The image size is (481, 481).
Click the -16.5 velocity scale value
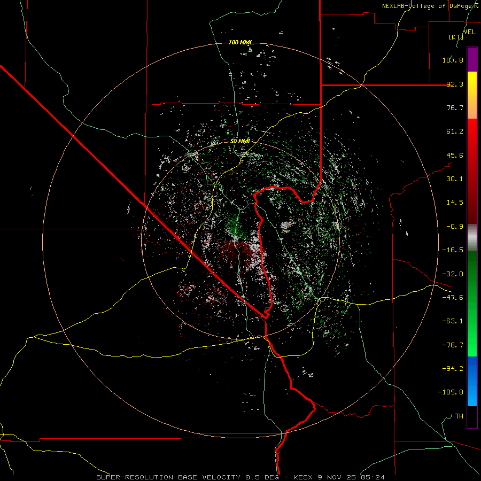click(x=453, y=250)
